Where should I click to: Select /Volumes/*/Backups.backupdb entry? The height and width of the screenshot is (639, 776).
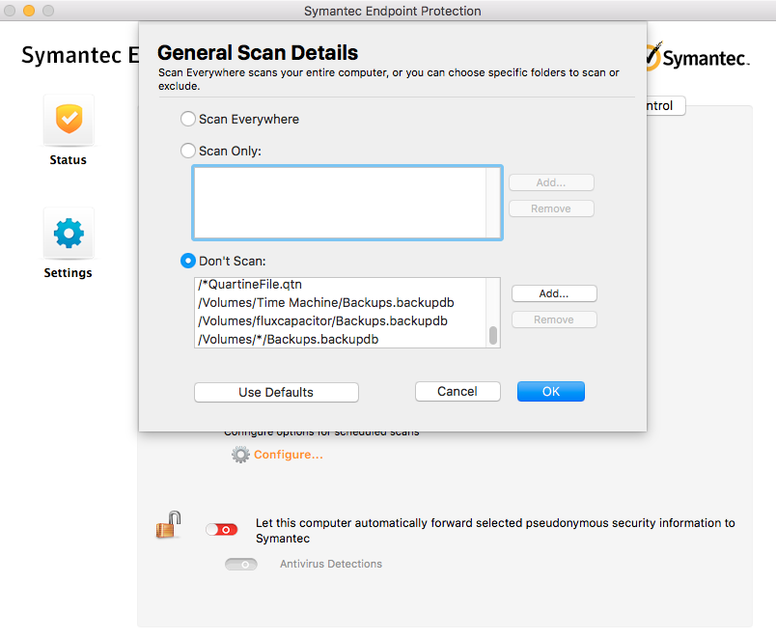[x=341, y=339]
